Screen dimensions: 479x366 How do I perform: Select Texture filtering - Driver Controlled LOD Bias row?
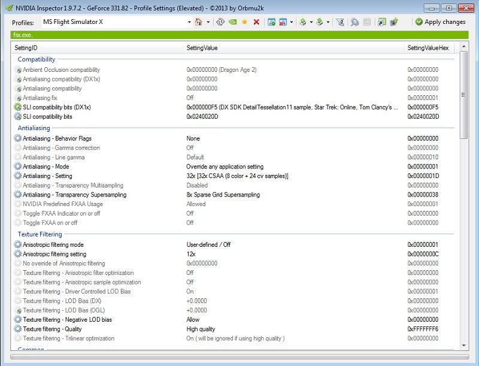(x=234, y=292)
